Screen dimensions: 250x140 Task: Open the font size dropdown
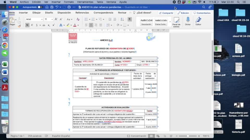tap(48, 19)
